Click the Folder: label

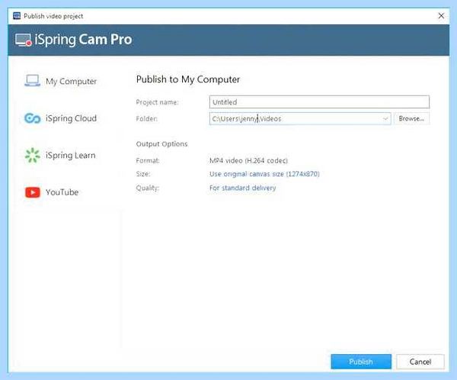tap(146, 118)
